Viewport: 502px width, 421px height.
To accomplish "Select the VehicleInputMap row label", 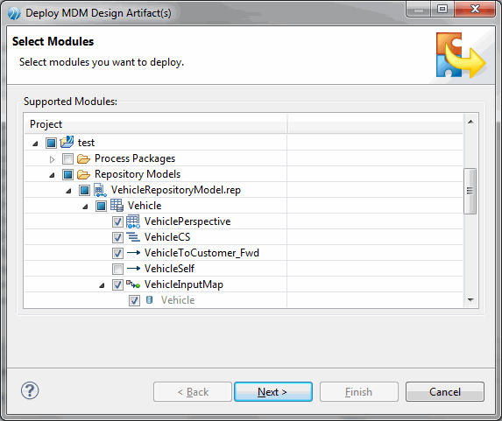I will coord(184,284).
